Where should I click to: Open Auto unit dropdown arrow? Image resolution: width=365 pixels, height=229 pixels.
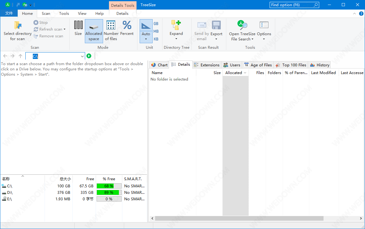pos(146,39)
